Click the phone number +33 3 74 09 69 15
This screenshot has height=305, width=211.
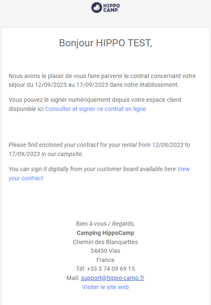point(111,269)
